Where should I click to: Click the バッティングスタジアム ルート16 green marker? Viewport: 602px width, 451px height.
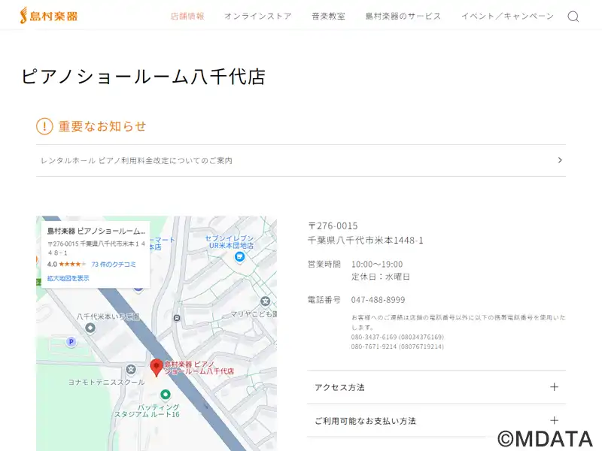click(166, 394)
